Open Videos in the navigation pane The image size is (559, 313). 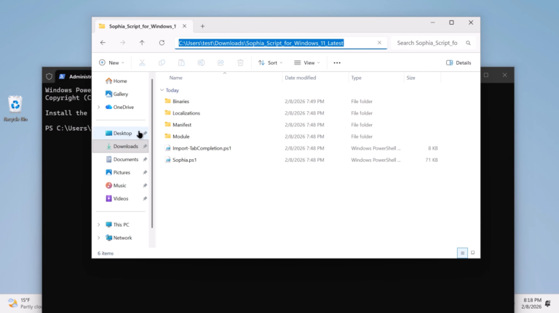pyautogui.click(x=116, y=198)
